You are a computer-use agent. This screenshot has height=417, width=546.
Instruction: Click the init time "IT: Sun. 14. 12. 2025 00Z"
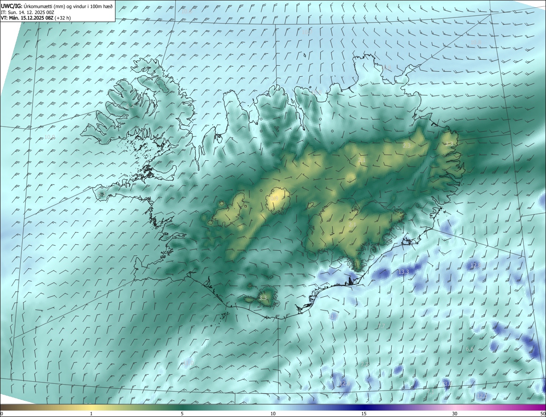(28, 12)
